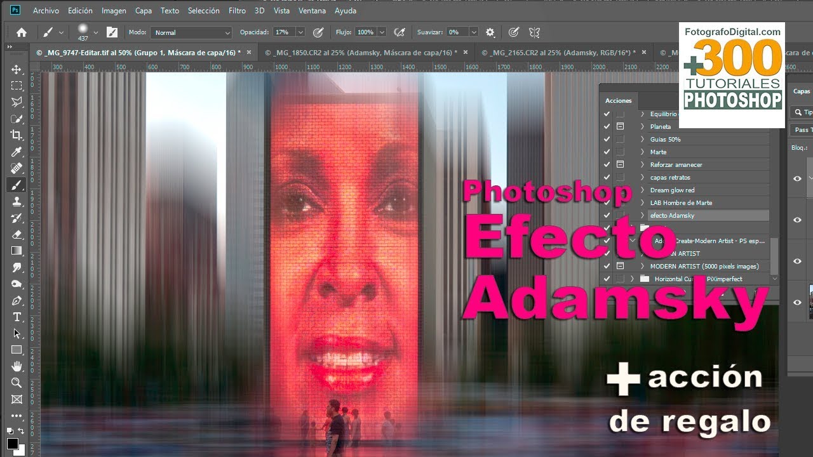Select the History Brush tool
813x457 pixels.
click(x=17, y=218)
